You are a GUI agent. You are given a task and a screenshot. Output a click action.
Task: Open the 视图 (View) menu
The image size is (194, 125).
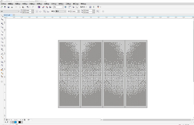tap(18, 4)
